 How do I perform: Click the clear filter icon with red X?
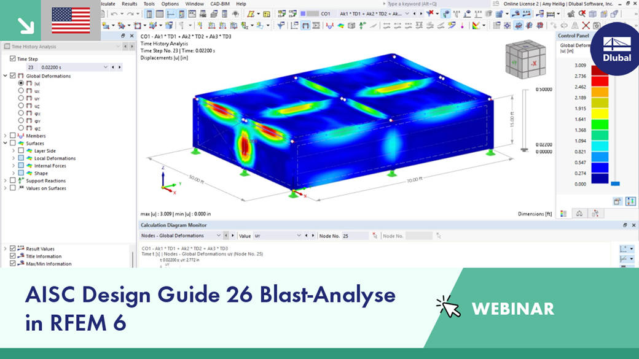click(x=429, y=14)
